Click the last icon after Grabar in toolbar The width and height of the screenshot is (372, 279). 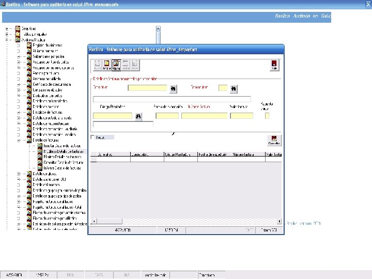135,65
